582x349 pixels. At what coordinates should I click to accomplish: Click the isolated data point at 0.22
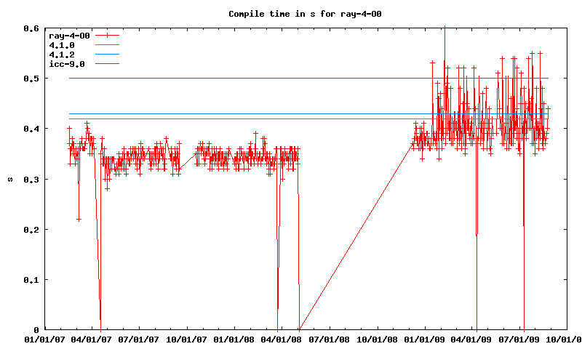tap(79, 219)
